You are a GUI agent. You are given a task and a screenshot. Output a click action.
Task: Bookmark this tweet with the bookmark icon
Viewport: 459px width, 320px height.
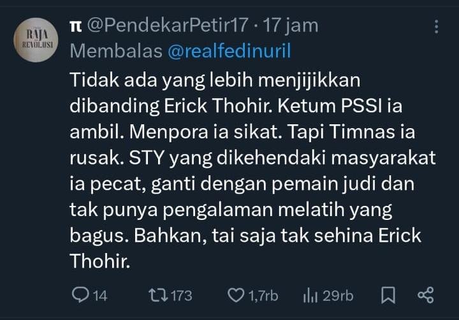[388, 295]
